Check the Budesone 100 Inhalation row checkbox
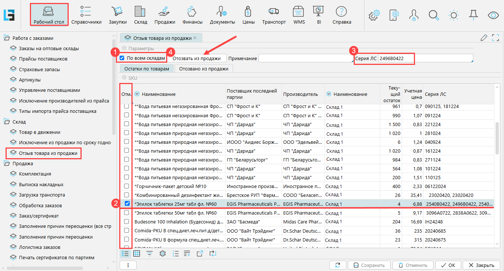The height and width of the screenshot is (271, 504). tap(127, 222)
